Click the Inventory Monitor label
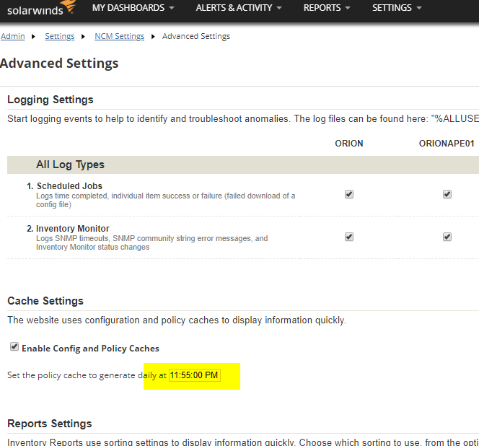The image size is (479, 446). tap(73, 228)
